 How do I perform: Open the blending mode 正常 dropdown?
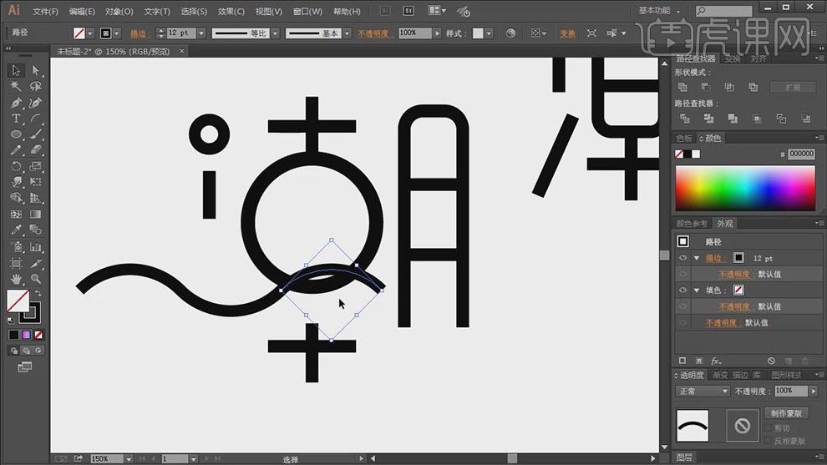(x=702, y=392)
